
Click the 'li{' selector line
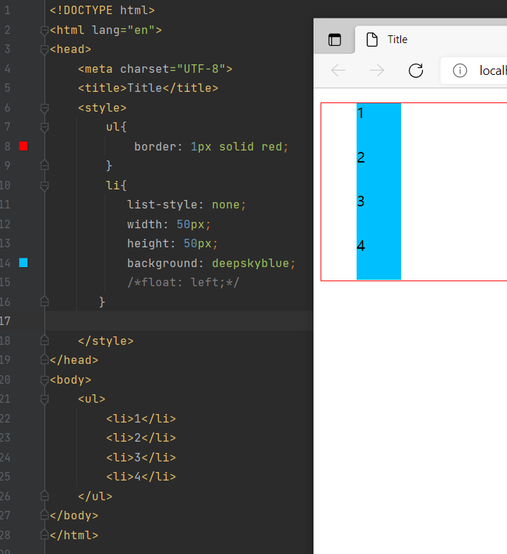pyautogui.click(x=116, y=185)
